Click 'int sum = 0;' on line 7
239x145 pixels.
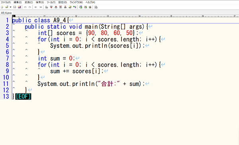pyautogui.click(x=57, y=58)
